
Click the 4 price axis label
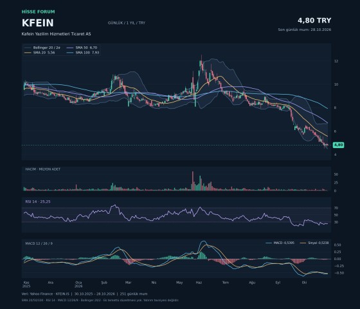tap(336, 154)
